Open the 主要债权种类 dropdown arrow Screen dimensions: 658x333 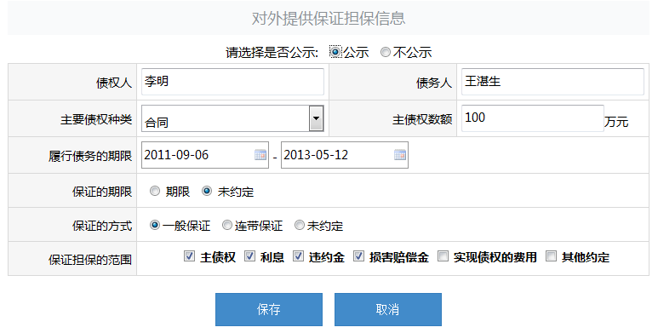tap(316, 118)
